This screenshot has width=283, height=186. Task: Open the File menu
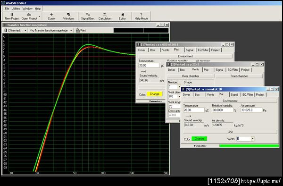click(x=7, y=8)
